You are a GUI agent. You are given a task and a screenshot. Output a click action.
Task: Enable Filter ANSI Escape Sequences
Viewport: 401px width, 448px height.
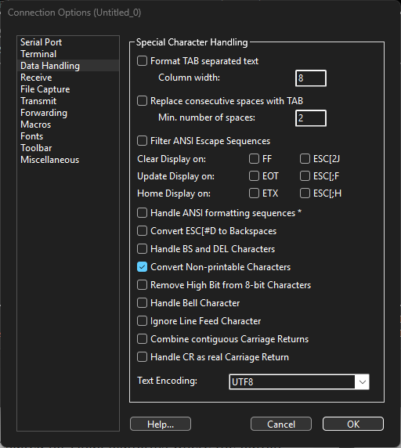142,141
